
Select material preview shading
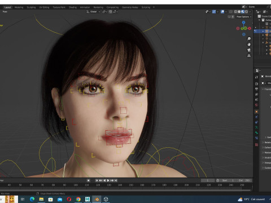click(x=243, y=12)
